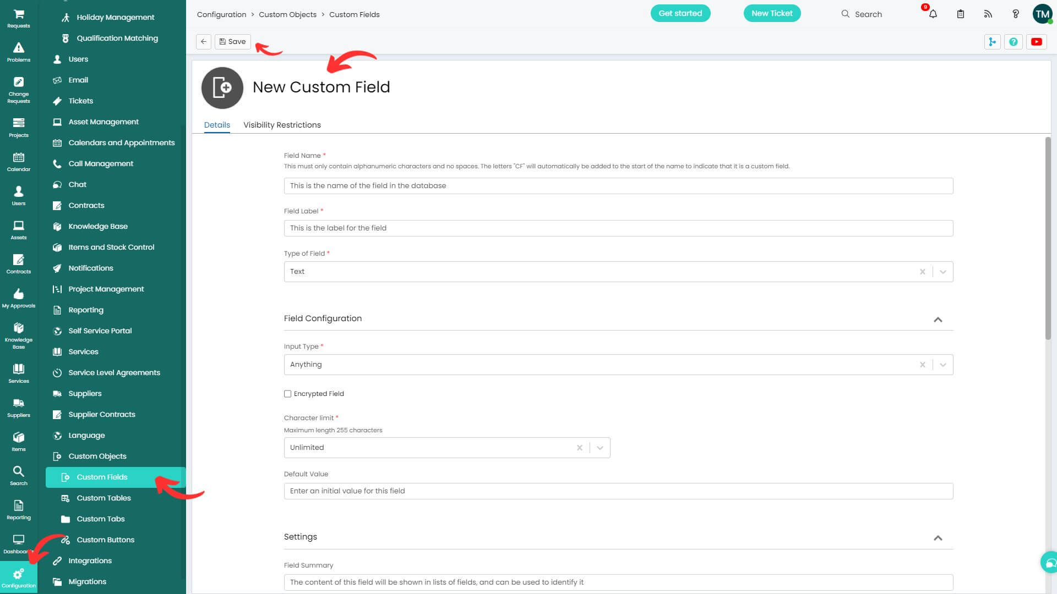The width and height of the screenshot is (1057, 594).
Task: Enable the Encrypted Field checkbox
Action: tap(287, 393)
